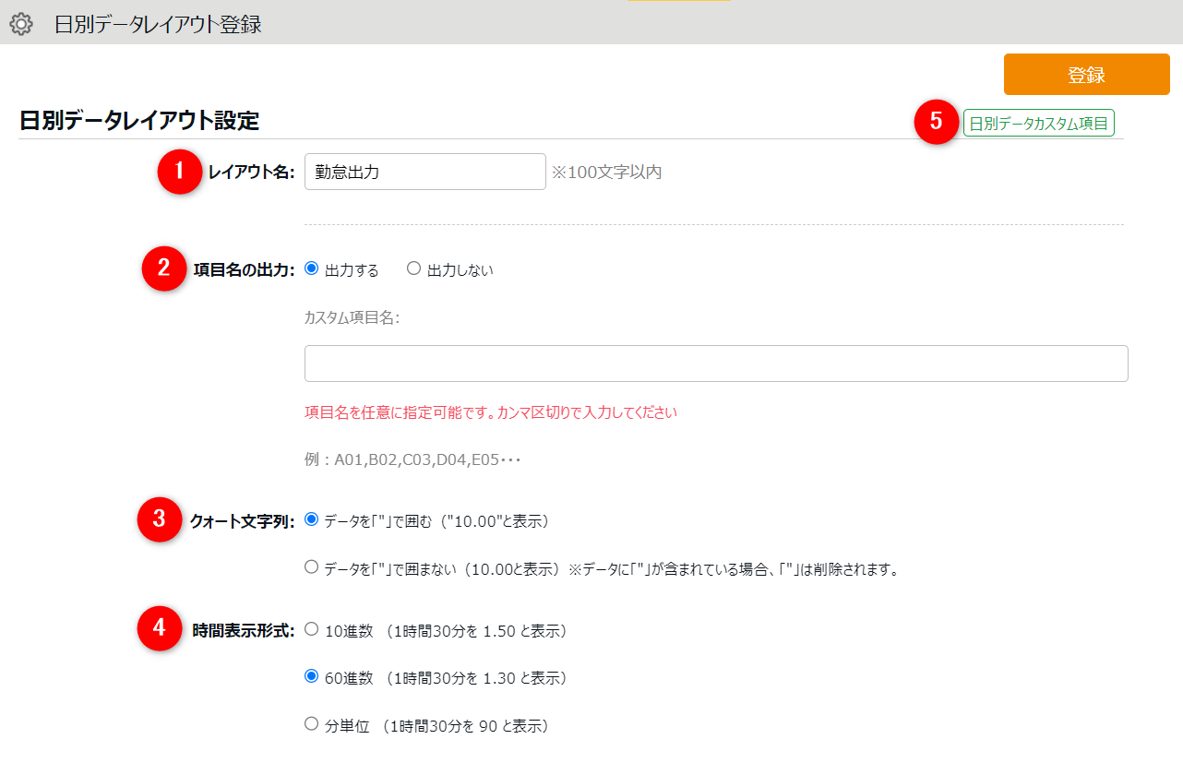Click the red number 4 badge
The width and height of the screenshot is (1183, 763).
[x=160, y=628]
